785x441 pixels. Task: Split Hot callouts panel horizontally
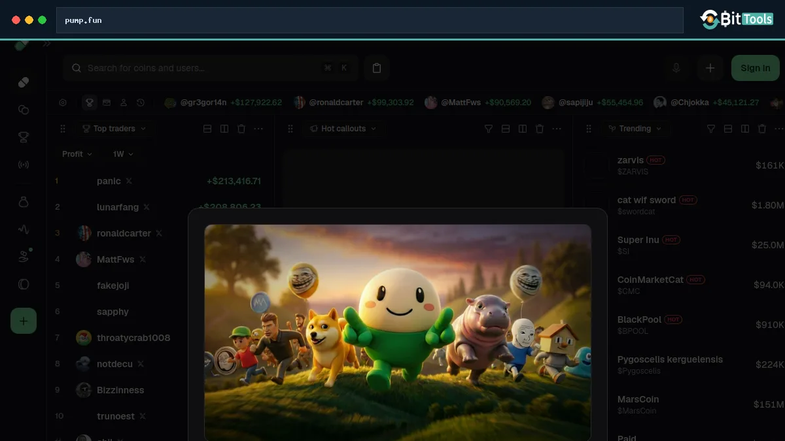click(506, 129)
